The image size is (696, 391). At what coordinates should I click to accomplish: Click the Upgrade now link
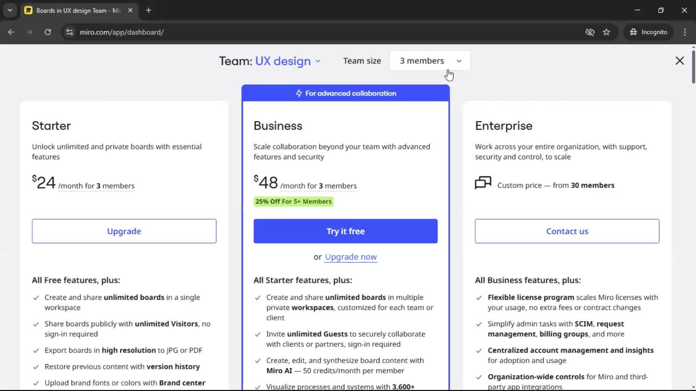pyautogui.click(x=351, y=257)
